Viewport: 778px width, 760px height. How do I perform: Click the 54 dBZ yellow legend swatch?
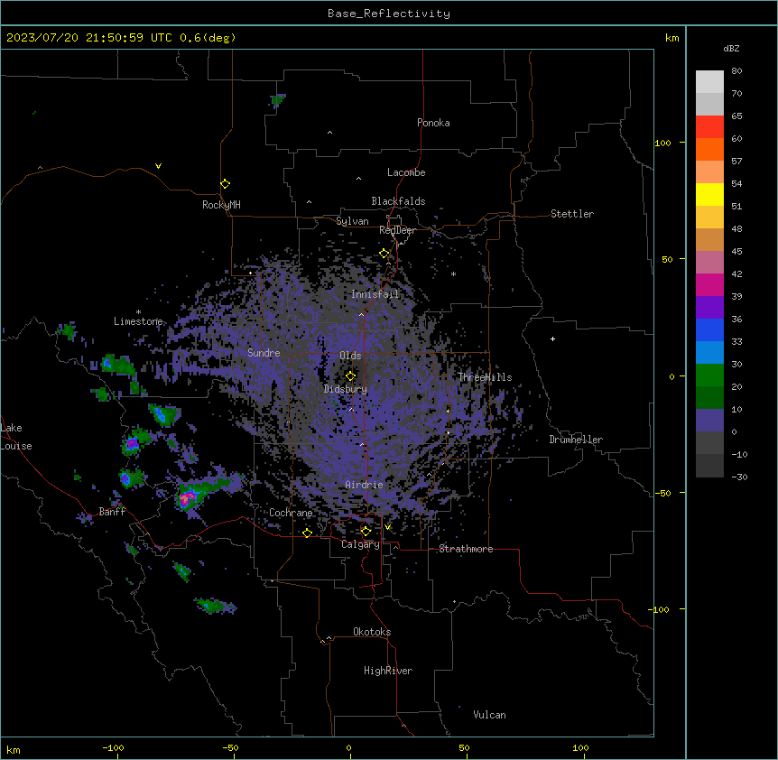(x=709, y=194)
